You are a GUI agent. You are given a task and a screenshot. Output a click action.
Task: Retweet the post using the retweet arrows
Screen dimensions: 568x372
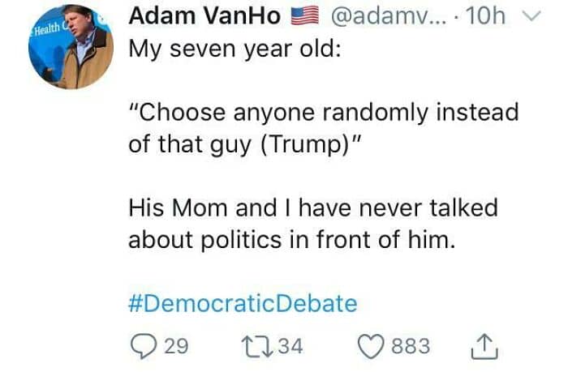[257, 346]
